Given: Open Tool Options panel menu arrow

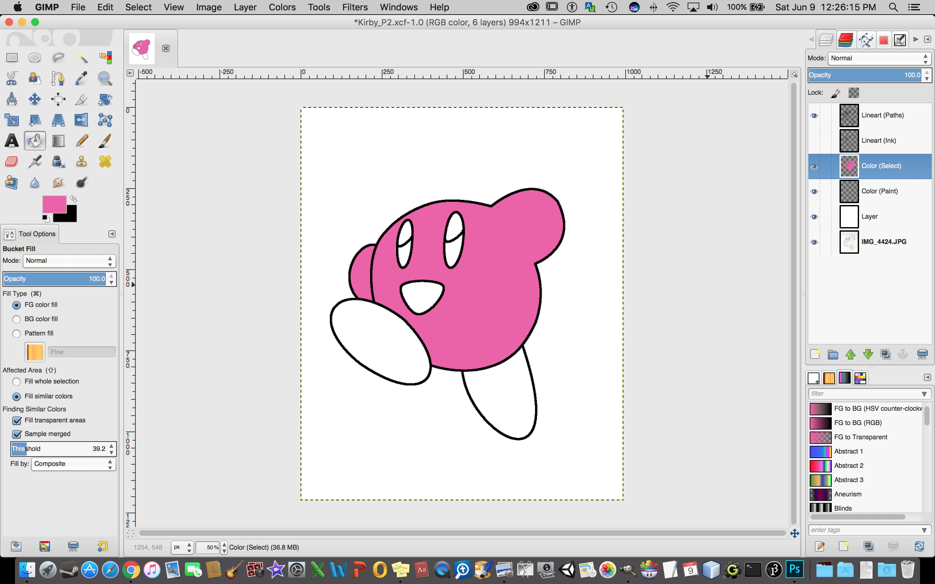Looking at the screenshot, I should click(x=112, y=234).
